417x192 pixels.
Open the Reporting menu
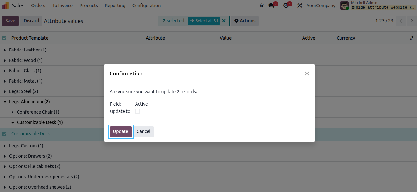point(115,6)
